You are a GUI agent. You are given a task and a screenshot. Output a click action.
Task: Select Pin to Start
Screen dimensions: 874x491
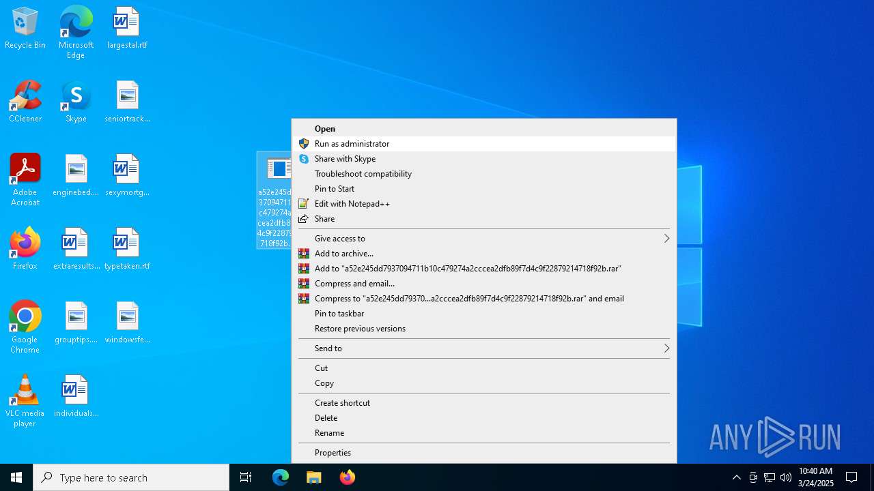(x=484, y=189)
